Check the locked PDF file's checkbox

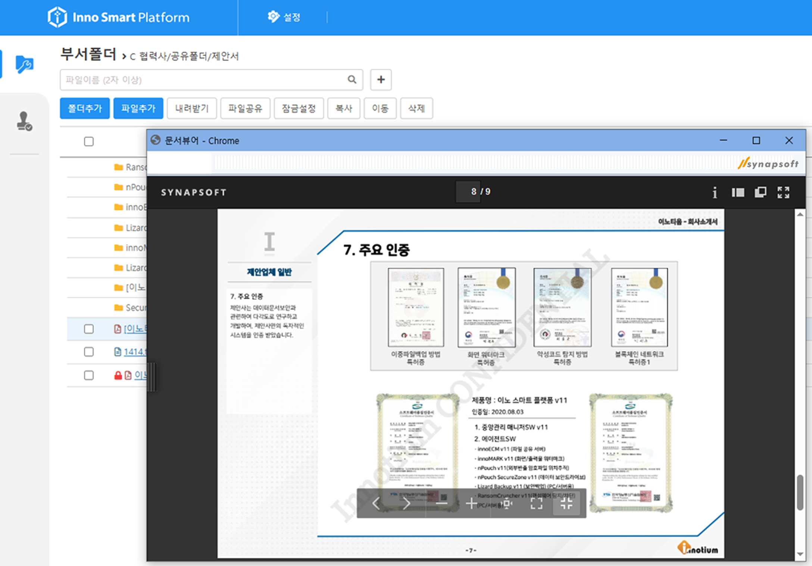coord(89,375)
